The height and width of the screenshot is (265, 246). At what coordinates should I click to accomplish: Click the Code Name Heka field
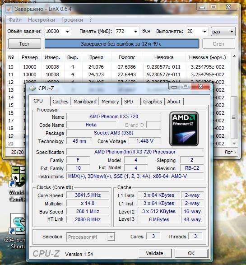[x=91, y=125]
